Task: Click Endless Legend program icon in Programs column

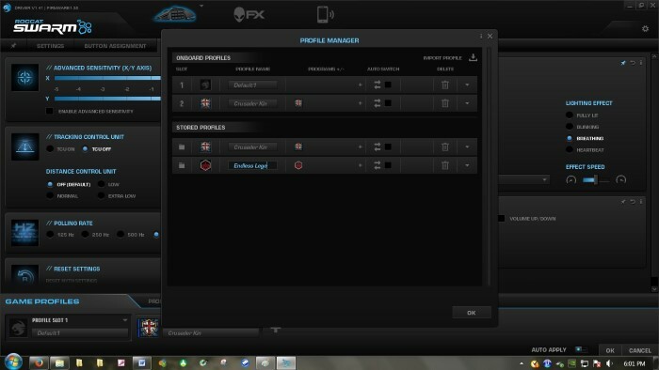Action: (298, 165)
